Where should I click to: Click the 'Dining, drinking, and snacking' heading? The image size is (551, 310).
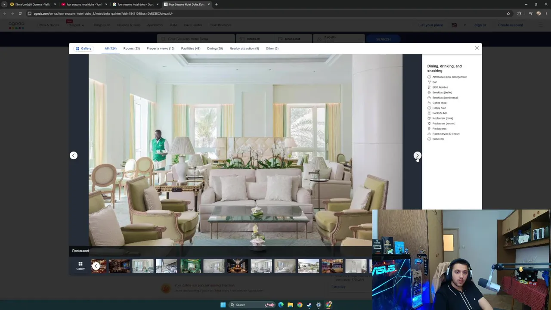pos(444,68)
